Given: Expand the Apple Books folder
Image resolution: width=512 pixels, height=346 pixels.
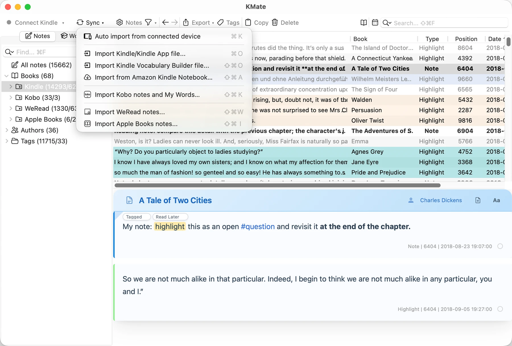Looking at the screenshot, I should [11, 119].
